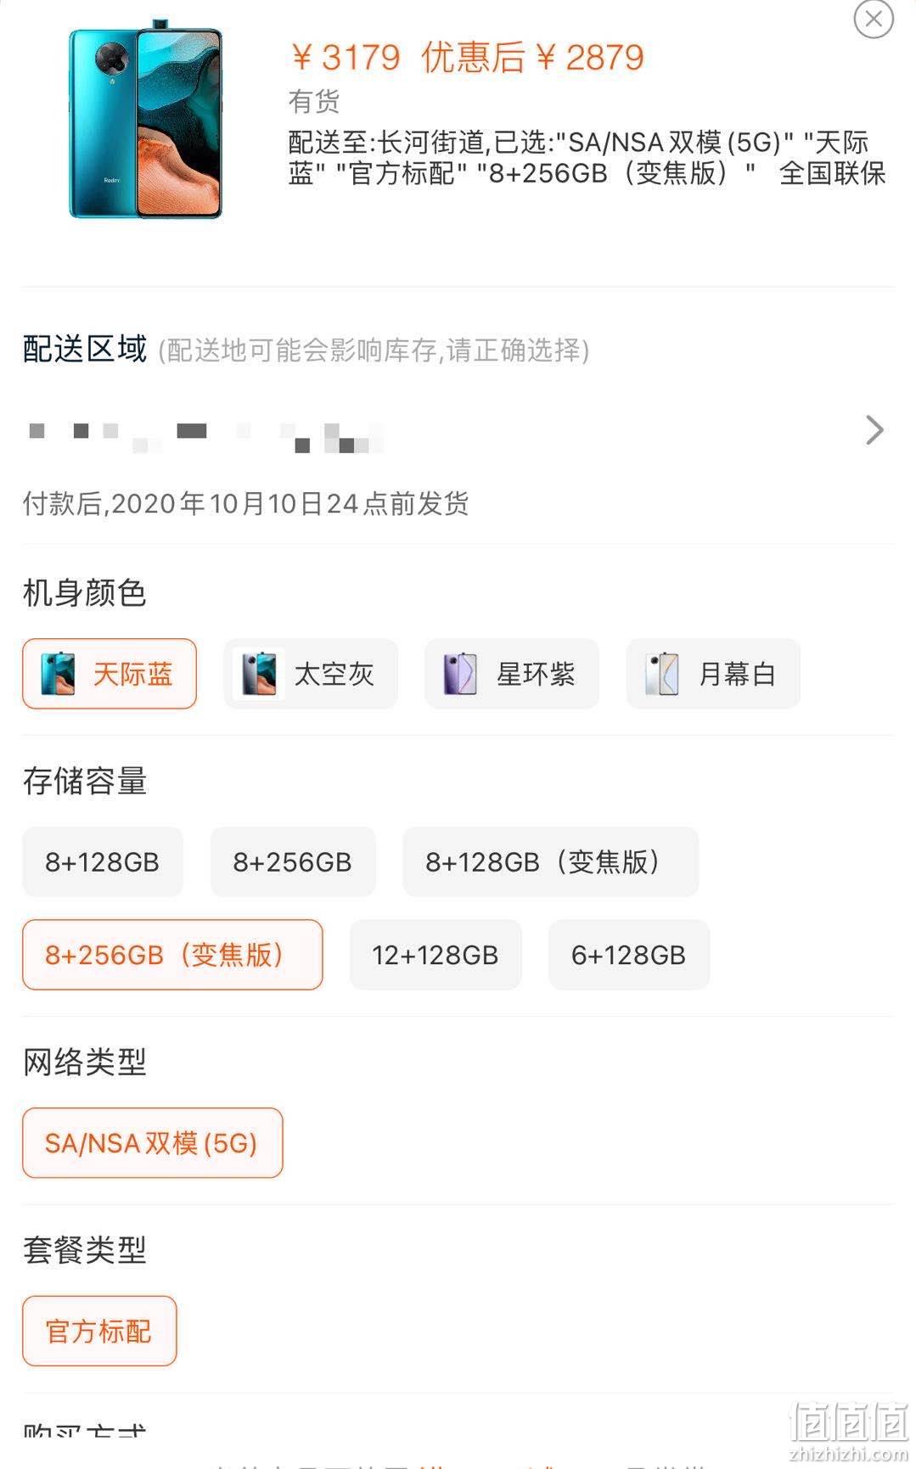This screenshot has height=1469, width=916.
Task: Choose the 月幕白 body color
Action: (x=713, y=674)
